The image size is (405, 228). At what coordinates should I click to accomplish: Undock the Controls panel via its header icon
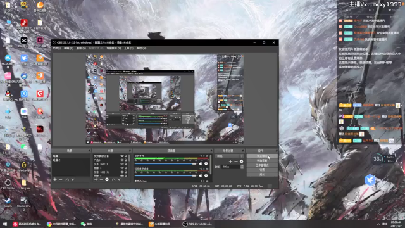tap(277, 151)
